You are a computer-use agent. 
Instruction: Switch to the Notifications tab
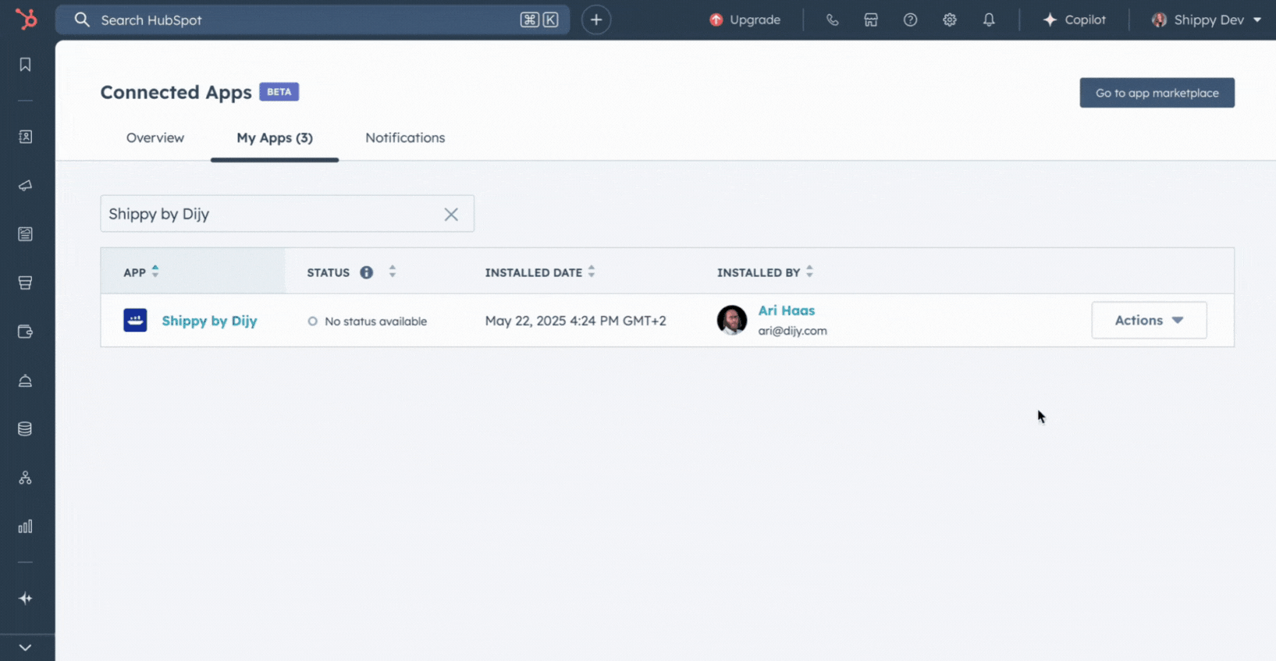click(x=405, y=137)
